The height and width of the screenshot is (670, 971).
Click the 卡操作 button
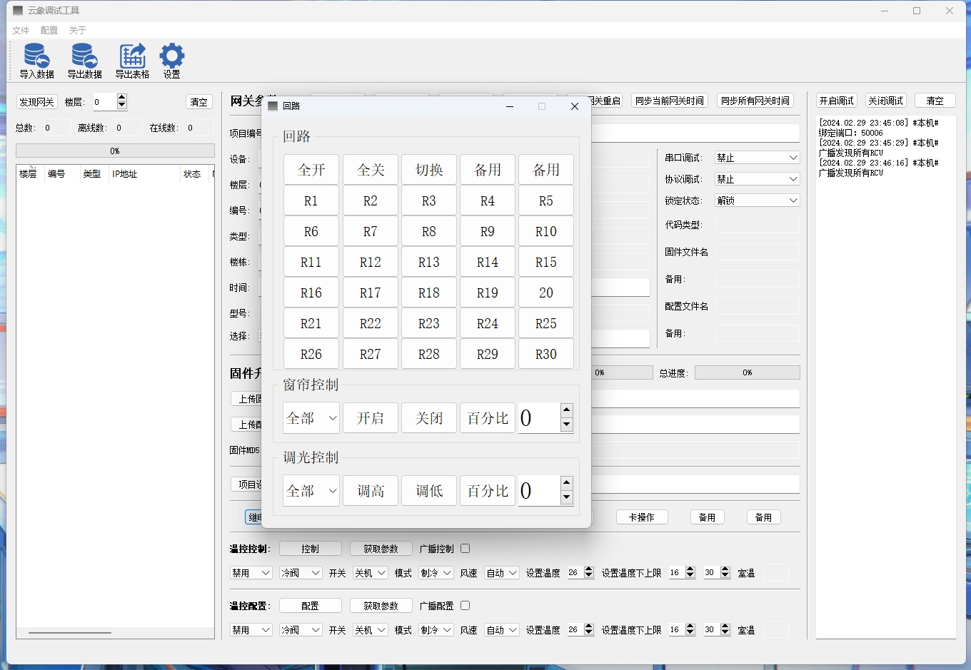[x=642, y=517]
